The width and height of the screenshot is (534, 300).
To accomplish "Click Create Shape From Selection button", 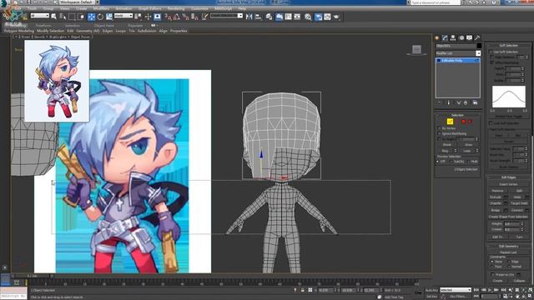I will 508,217.
